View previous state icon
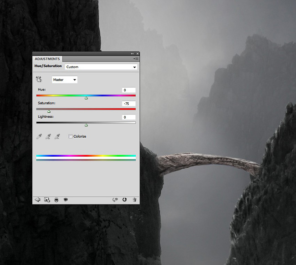 (x=115, y=200)
